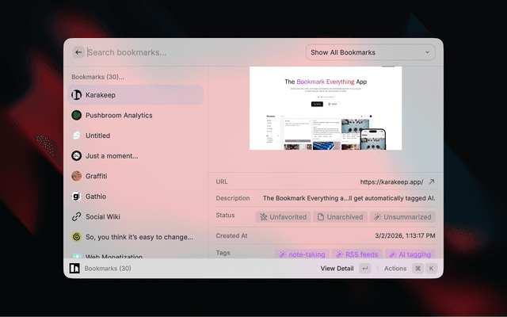Toggle the Unsummarized status tag
507x317 pixels.
[x=402, y=216]
